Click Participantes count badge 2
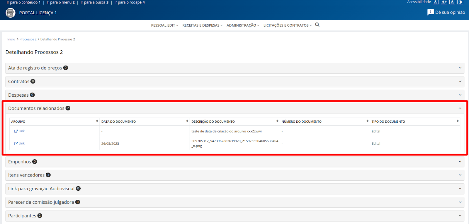Screen dimensions: 469x224 [40, 216]
